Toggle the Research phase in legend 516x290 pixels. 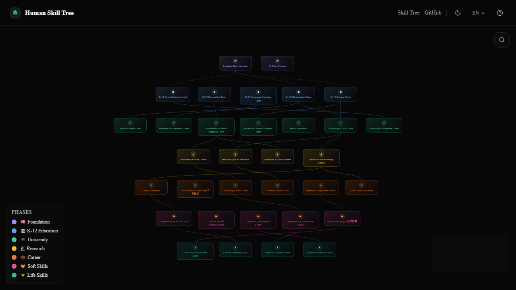pyautogui.click(x=33, y=248)
